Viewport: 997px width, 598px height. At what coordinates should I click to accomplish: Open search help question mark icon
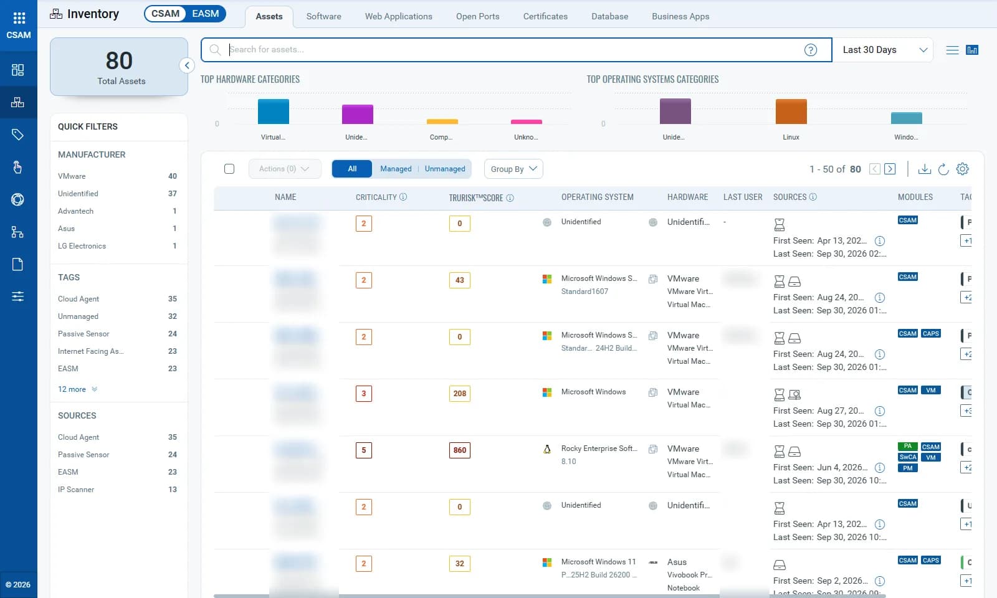810,50
